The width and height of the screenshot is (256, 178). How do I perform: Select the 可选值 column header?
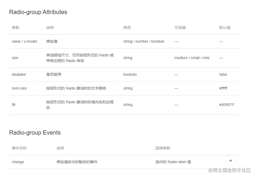coord(180,27)
